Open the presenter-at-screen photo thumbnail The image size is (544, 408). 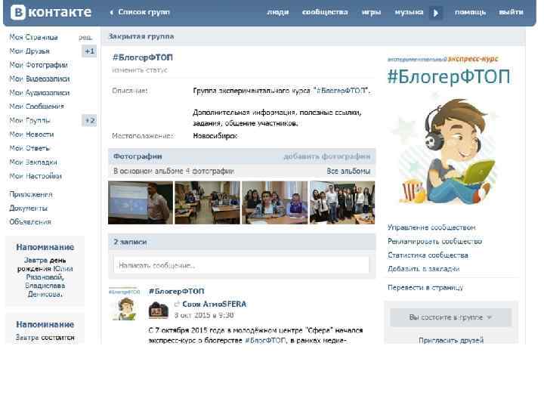(141, 202)
